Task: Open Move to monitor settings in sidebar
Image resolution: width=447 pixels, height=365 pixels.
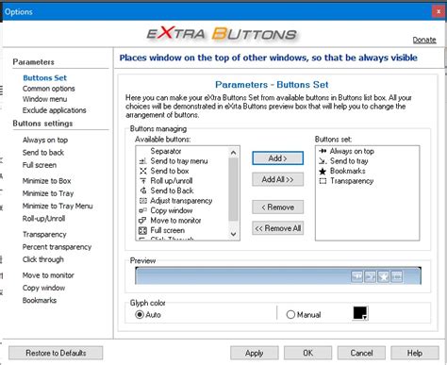Action: [48, 275]
